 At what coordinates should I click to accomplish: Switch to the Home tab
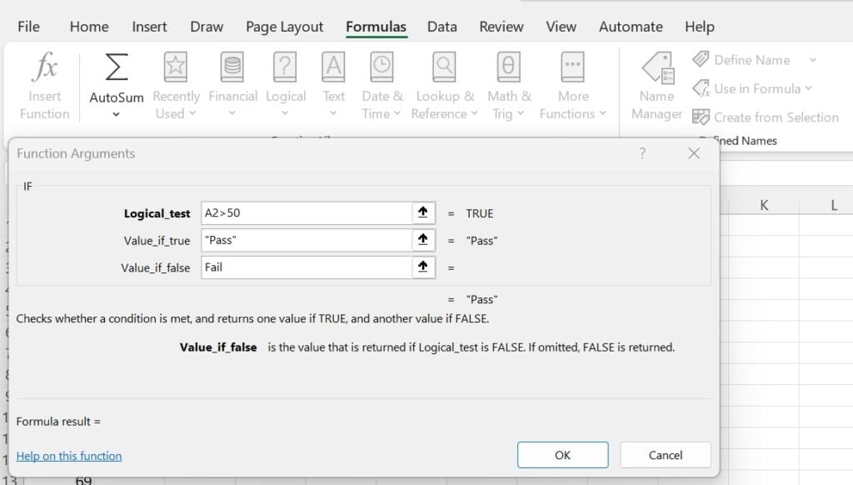point(89,27)
